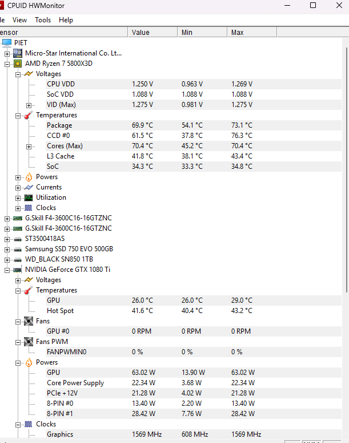Expand the VID (Max) voltage entry
This screenshot has width=349, height=443.
tap(29, 105)
